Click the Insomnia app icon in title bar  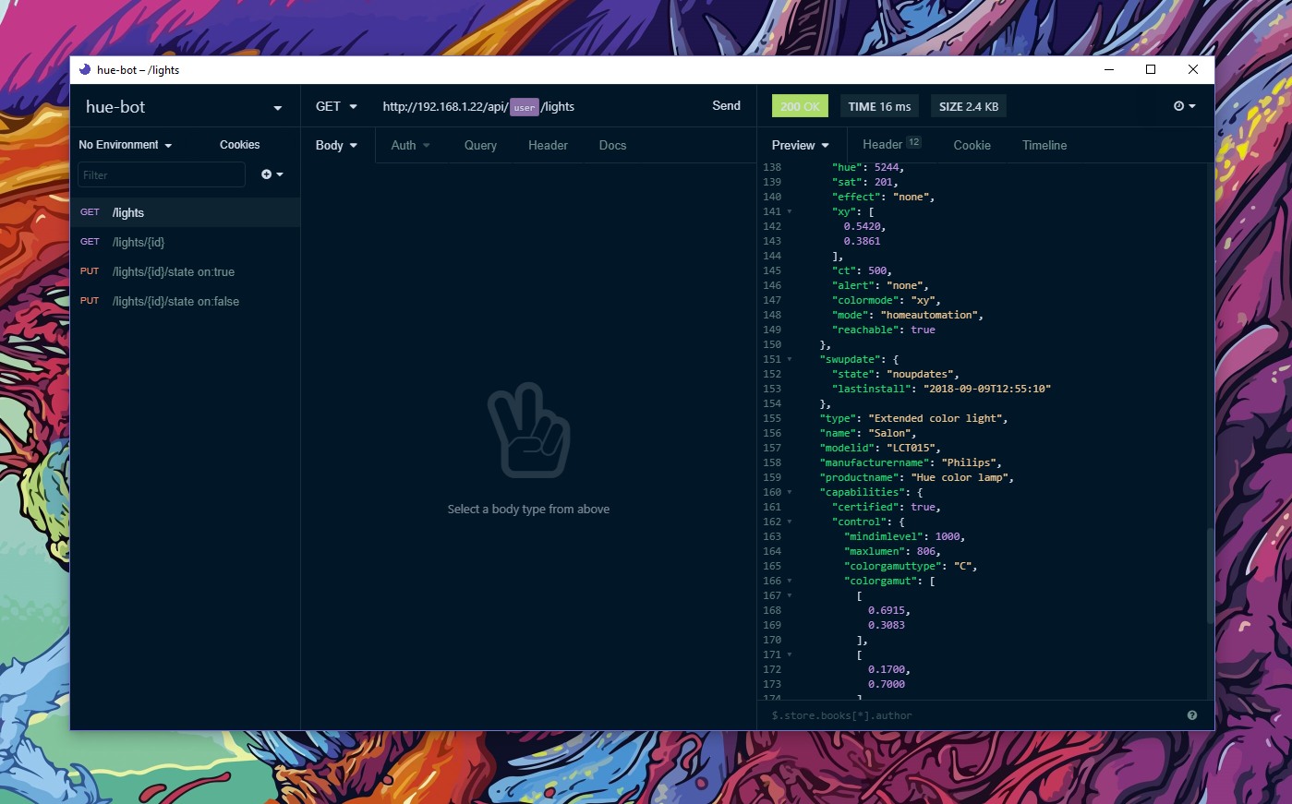(x=85, y=69)
